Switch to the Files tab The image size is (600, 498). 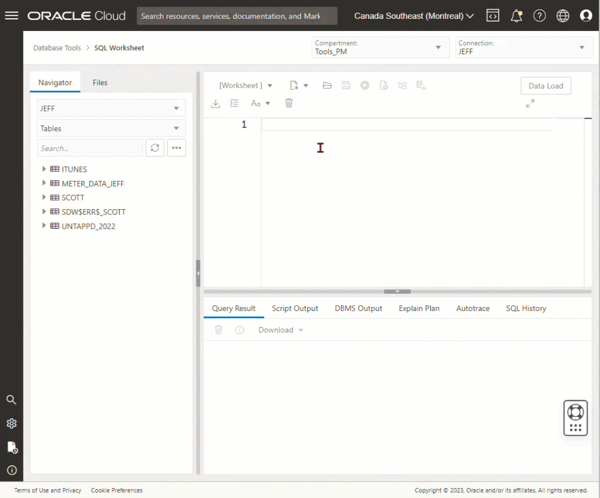tap(100, 83)
